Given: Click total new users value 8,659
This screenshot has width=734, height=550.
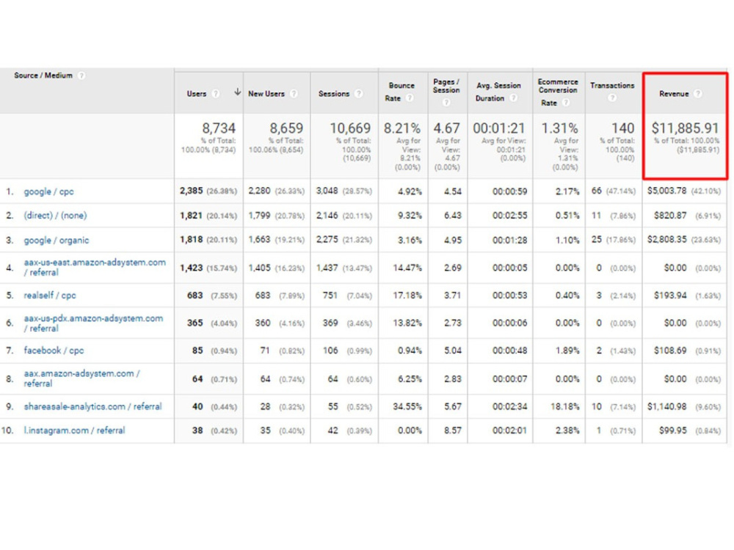Looking at the screenshot, I should (286, 128).
